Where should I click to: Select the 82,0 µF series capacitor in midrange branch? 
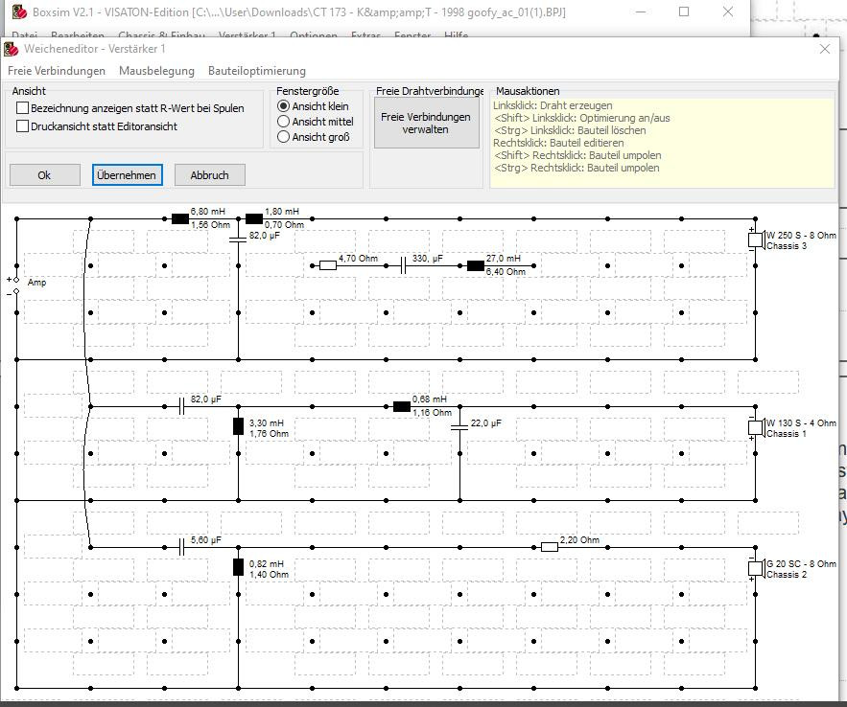181,406
